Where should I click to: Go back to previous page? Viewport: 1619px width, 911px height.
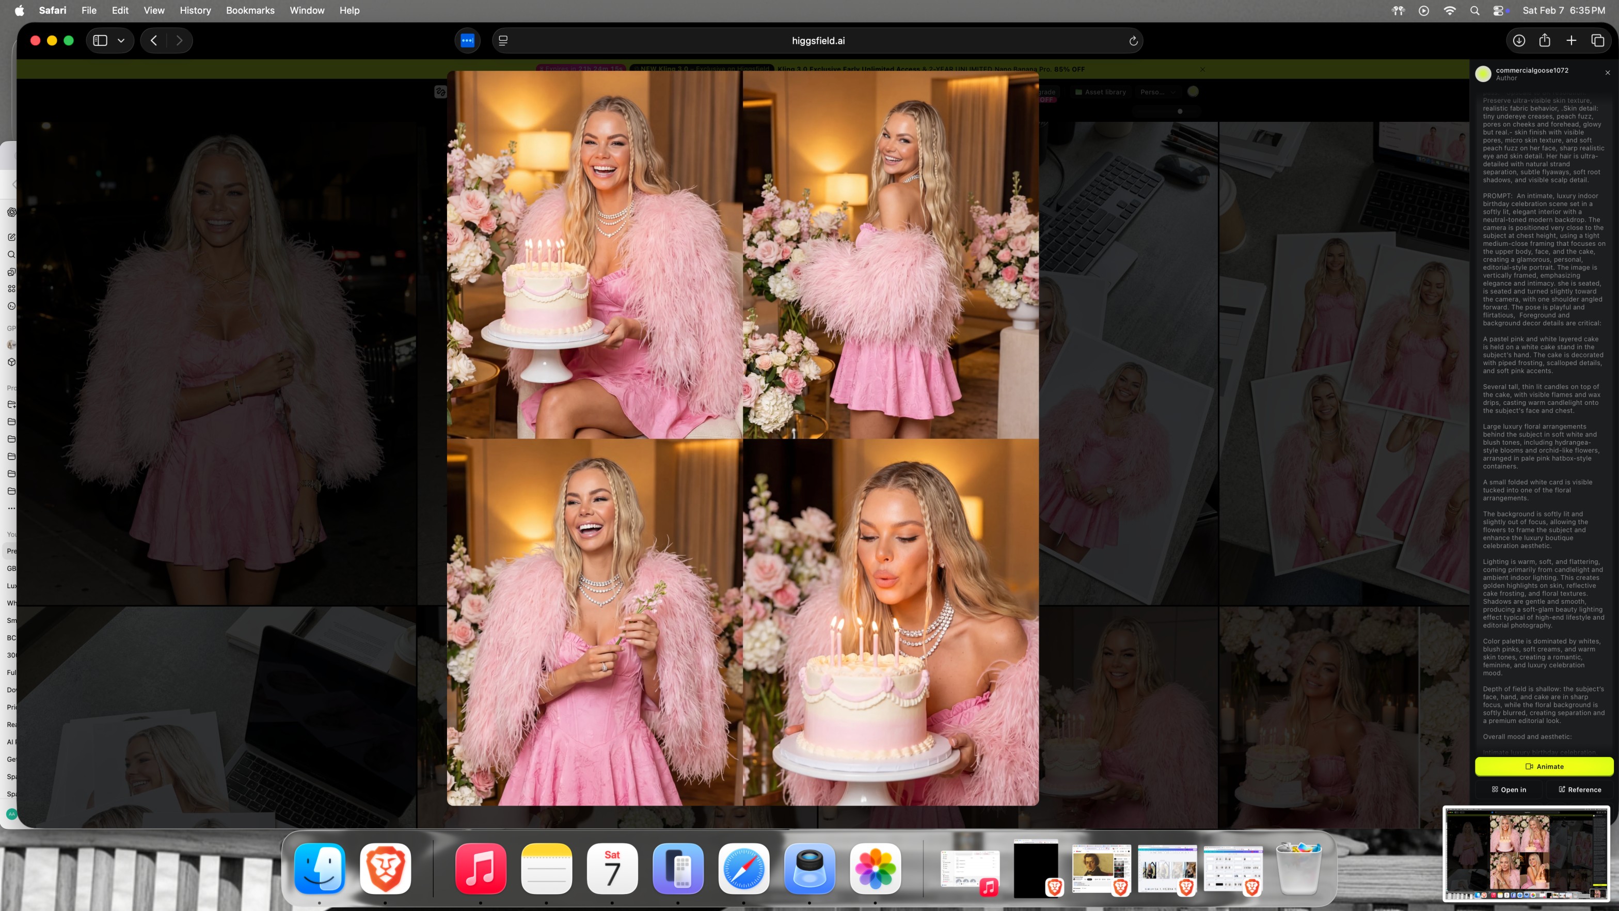[x=154, y=41]
